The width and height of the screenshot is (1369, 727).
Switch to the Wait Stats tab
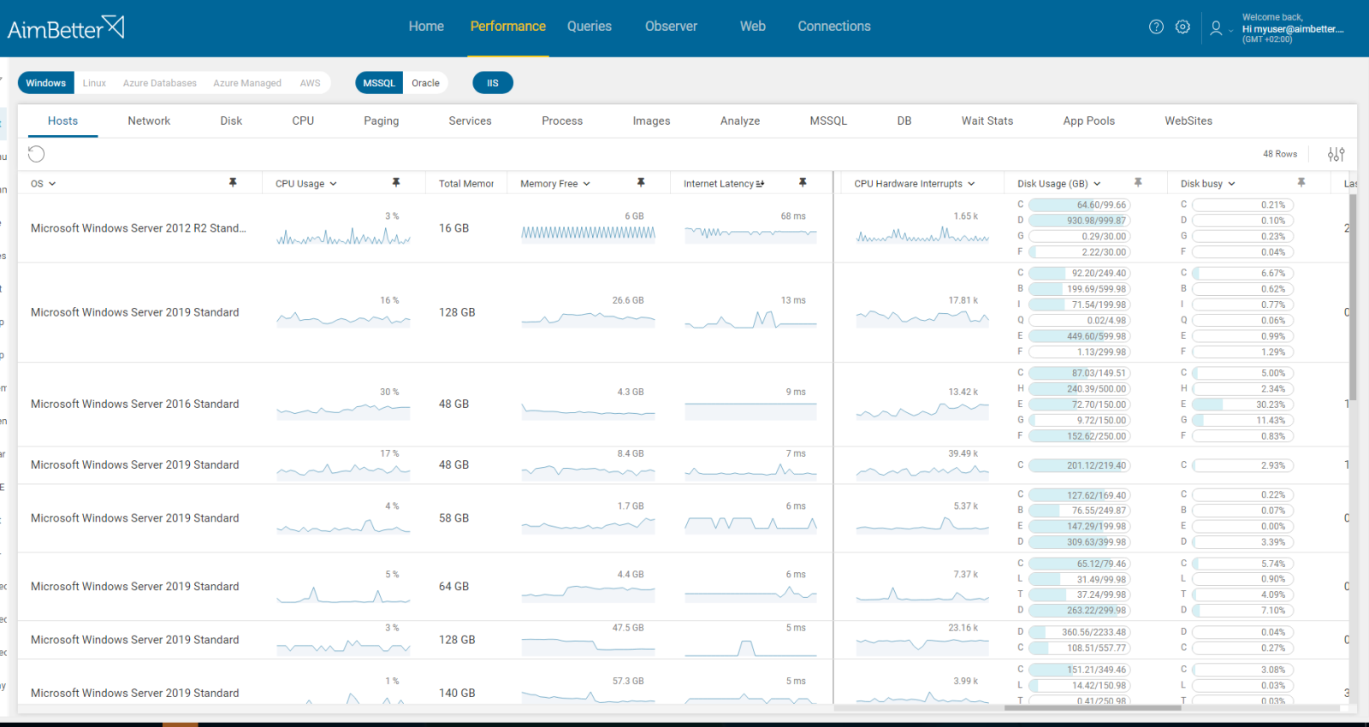pyautogui.click(x=987, y=121)
